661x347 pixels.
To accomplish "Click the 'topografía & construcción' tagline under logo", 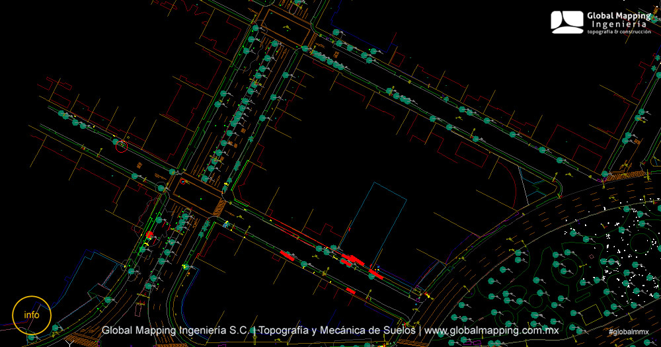I will (619, 32).
